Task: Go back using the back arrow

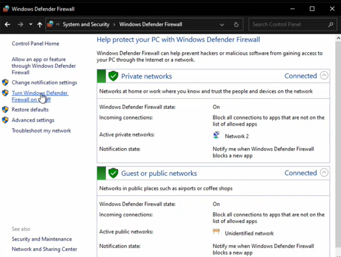Action: pos(7,25)
